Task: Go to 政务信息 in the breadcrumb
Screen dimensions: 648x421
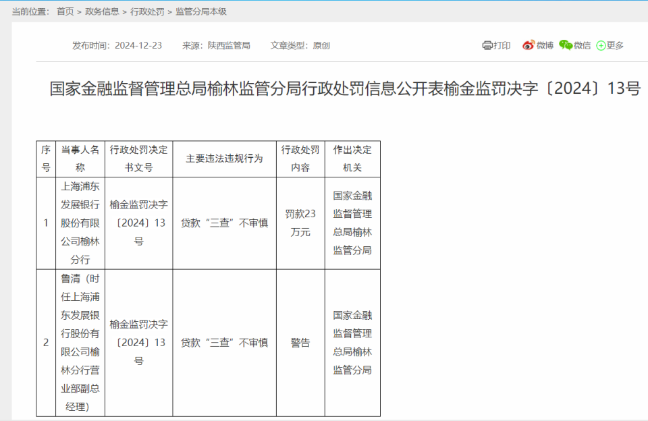Action: (x=102, y=11)
